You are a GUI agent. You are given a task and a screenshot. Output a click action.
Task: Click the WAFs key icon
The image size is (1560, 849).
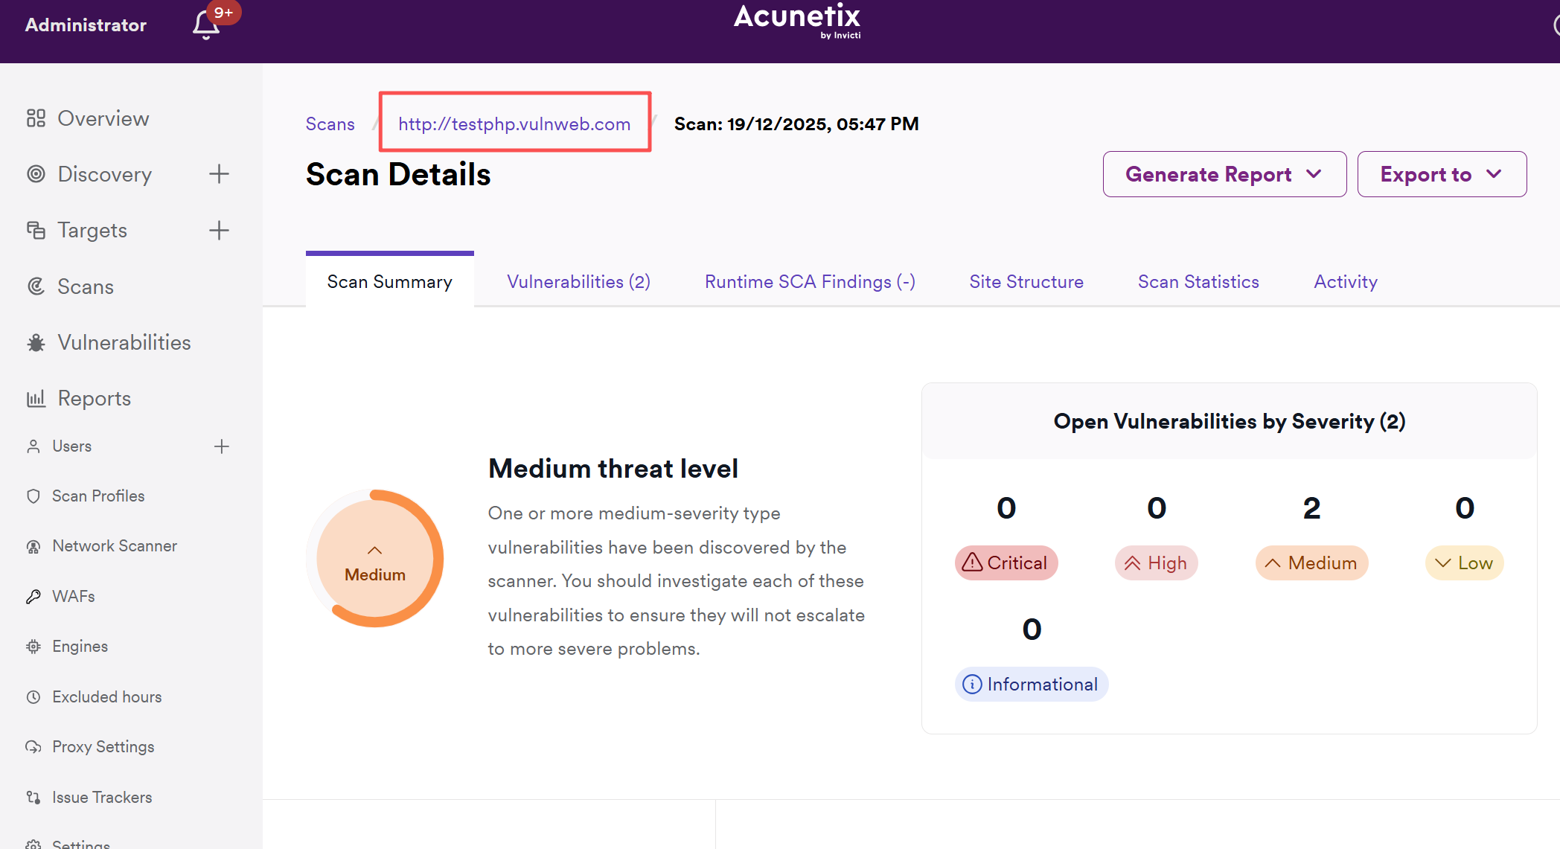point(33,597)
